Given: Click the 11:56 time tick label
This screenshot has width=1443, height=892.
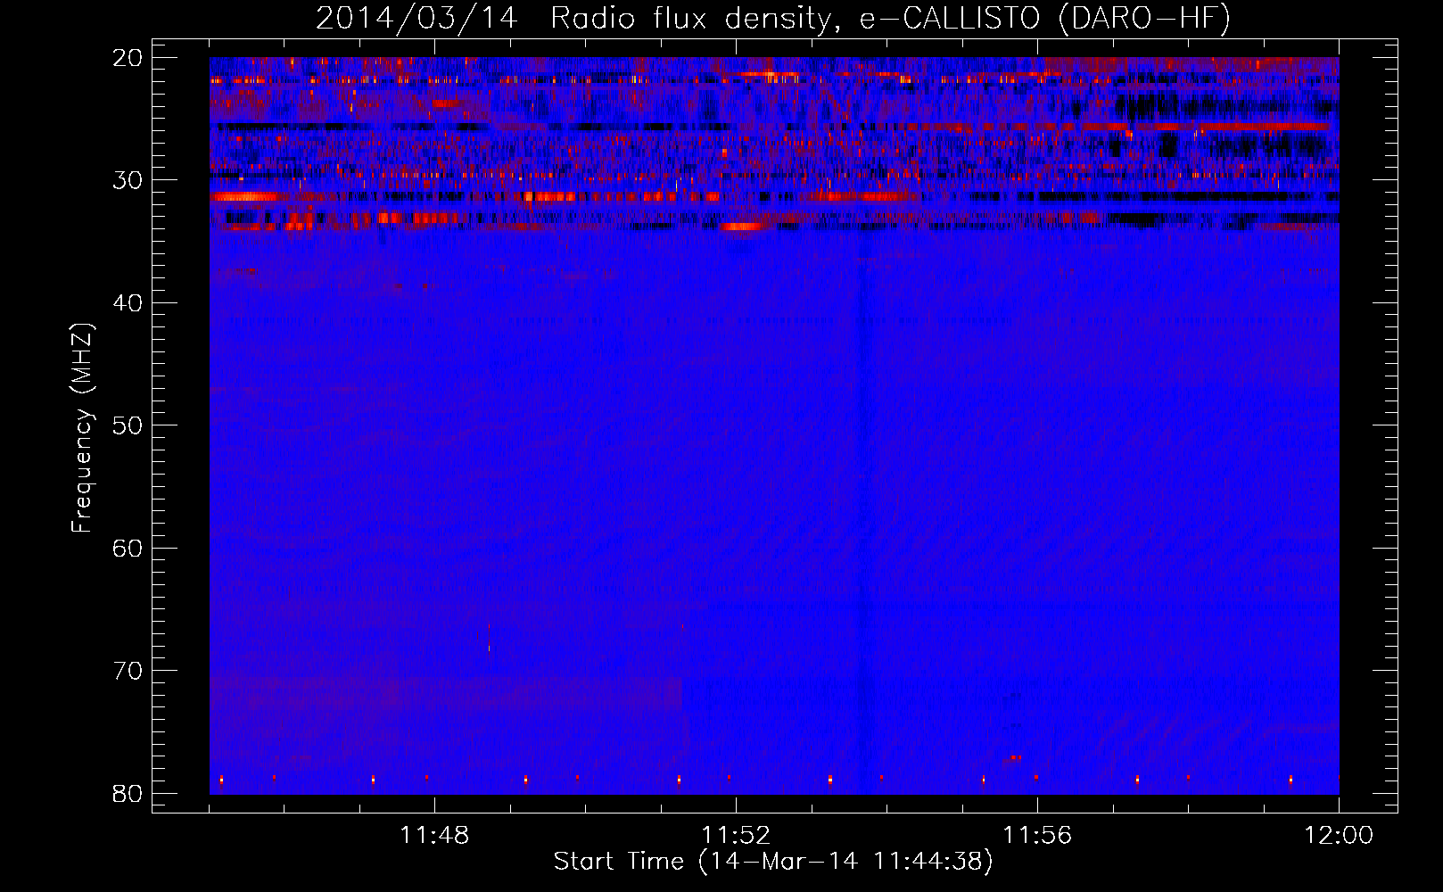Looking at the screenshot, I should (x=1037, y=836).
